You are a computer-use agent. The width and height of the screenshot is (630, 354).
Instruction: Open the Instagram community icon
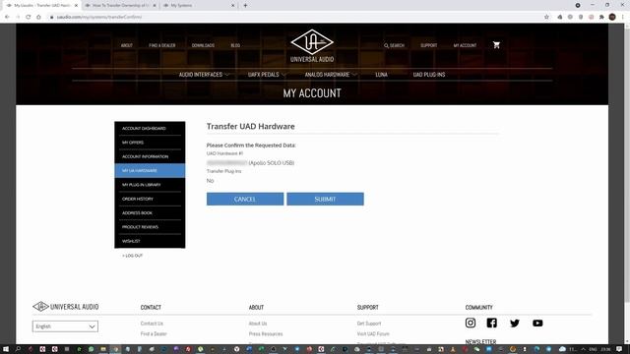tap(471, 323)
